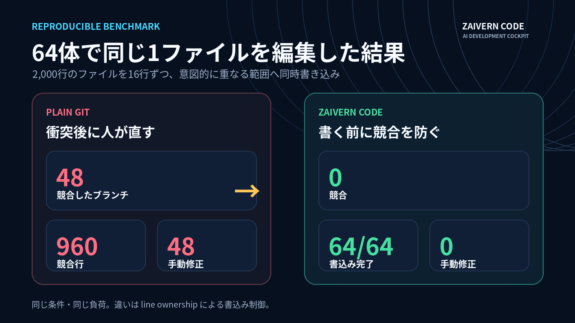Viewport: 575px width, 323px height.
Task: Select the green 0 競合 card
Action: point(424,181)
